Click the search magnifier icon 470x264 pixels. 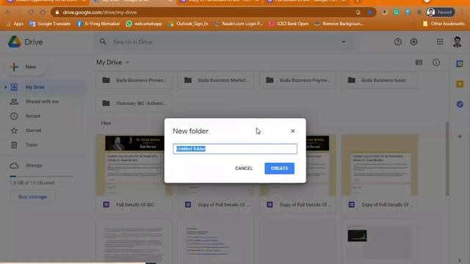pos(103,42)
